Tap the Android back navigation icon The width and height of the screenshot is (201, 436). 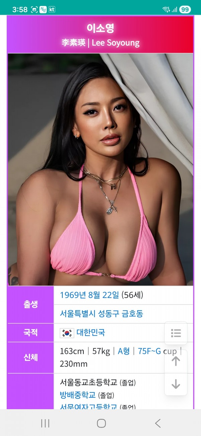click(158, 423)
